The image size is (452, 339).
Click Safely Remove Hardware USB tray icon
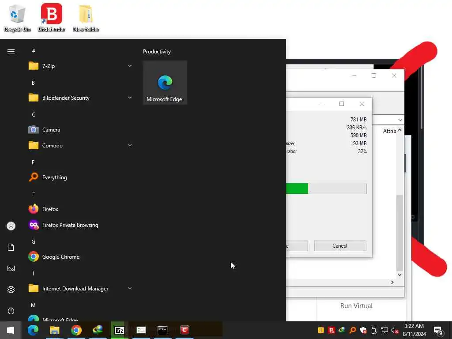pyautogui.click(x=374, y=330)
